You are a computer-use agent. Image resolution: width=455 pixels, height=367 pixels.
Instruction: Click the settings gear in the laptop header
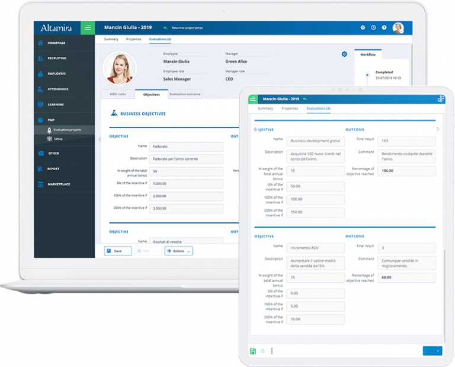[363, 28]
